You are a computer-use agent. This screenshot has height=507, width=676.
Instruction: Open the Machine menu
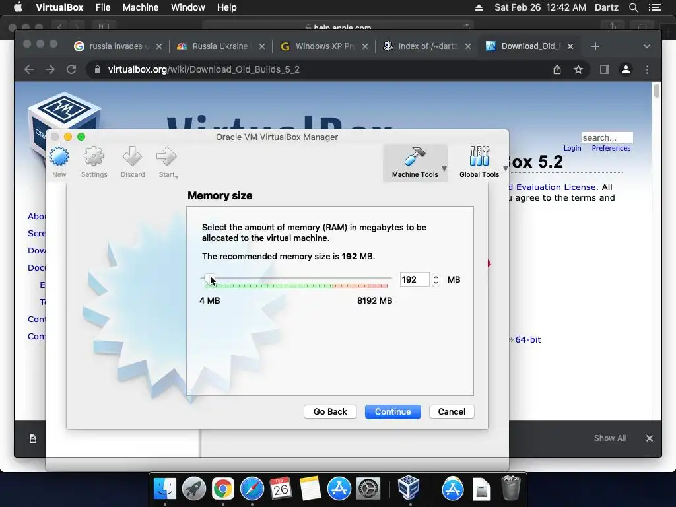coord(141,7)
